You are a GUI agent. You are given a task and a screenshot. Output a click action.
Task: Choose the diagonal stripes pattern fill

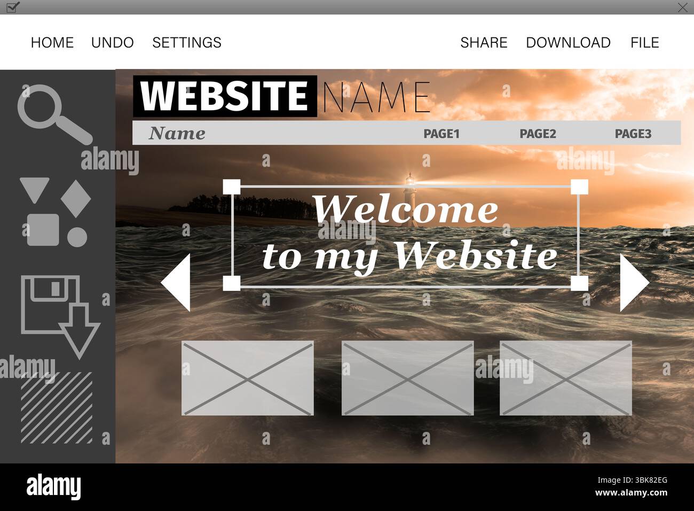coord(57,407)
